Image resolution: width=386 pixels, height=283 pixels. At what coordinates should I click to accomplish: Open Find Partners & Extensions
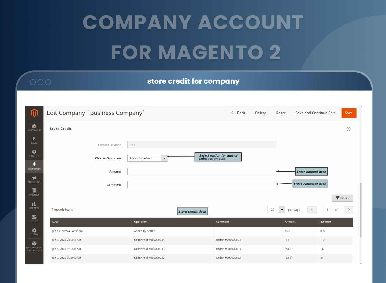(x=34, y=246)
